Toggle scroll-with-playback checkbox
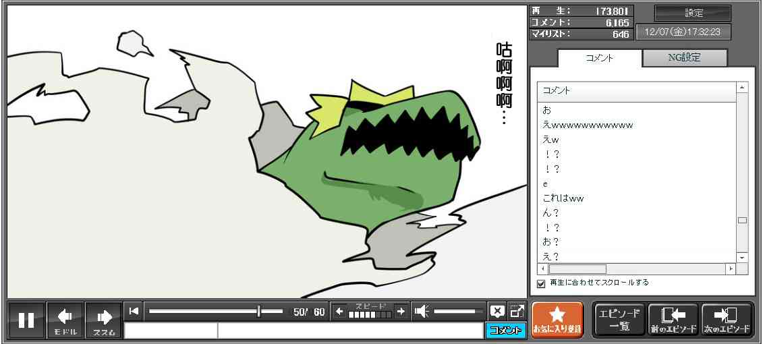This screenshot has height=344, width=763. pos(540,283)
